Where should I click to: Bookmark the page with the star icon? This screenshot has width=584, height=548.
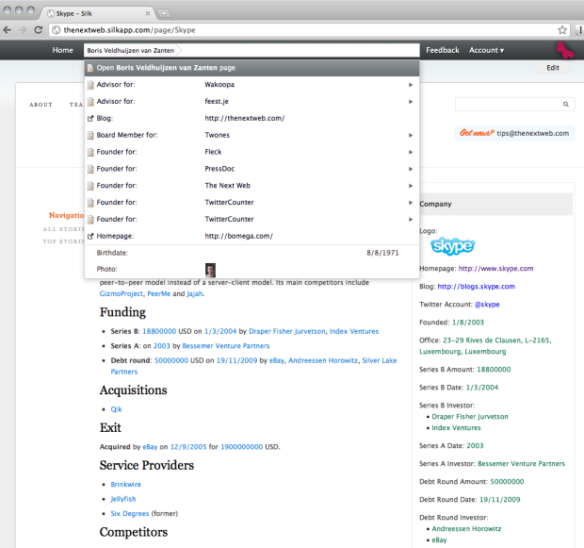coord(562,30)
